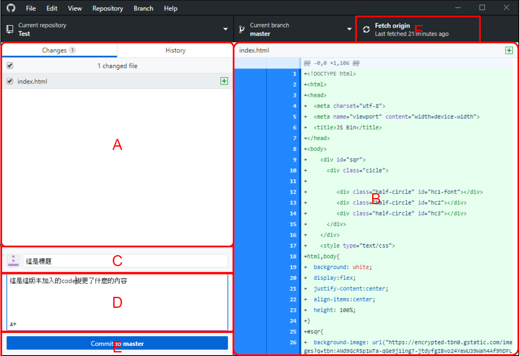Switch to the History tab
The image size is (520, 356).
175,50
